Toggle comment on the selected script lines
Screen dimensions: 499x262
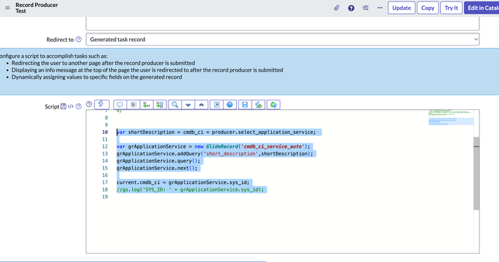click(120, 105)
